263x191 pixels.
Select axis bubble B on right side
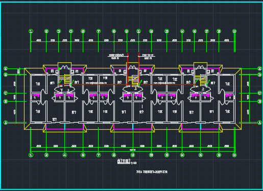[259, 101]
